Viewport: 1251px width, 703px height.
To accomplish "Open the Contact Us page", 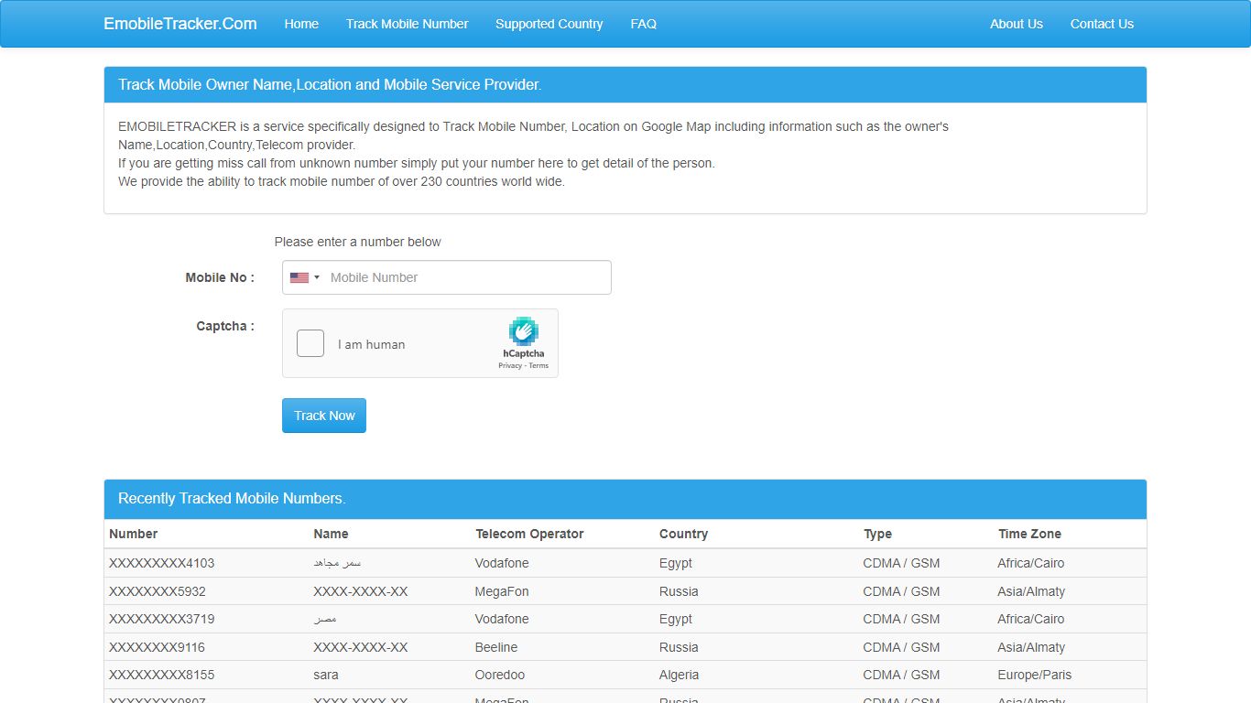I will (1102, 24).
